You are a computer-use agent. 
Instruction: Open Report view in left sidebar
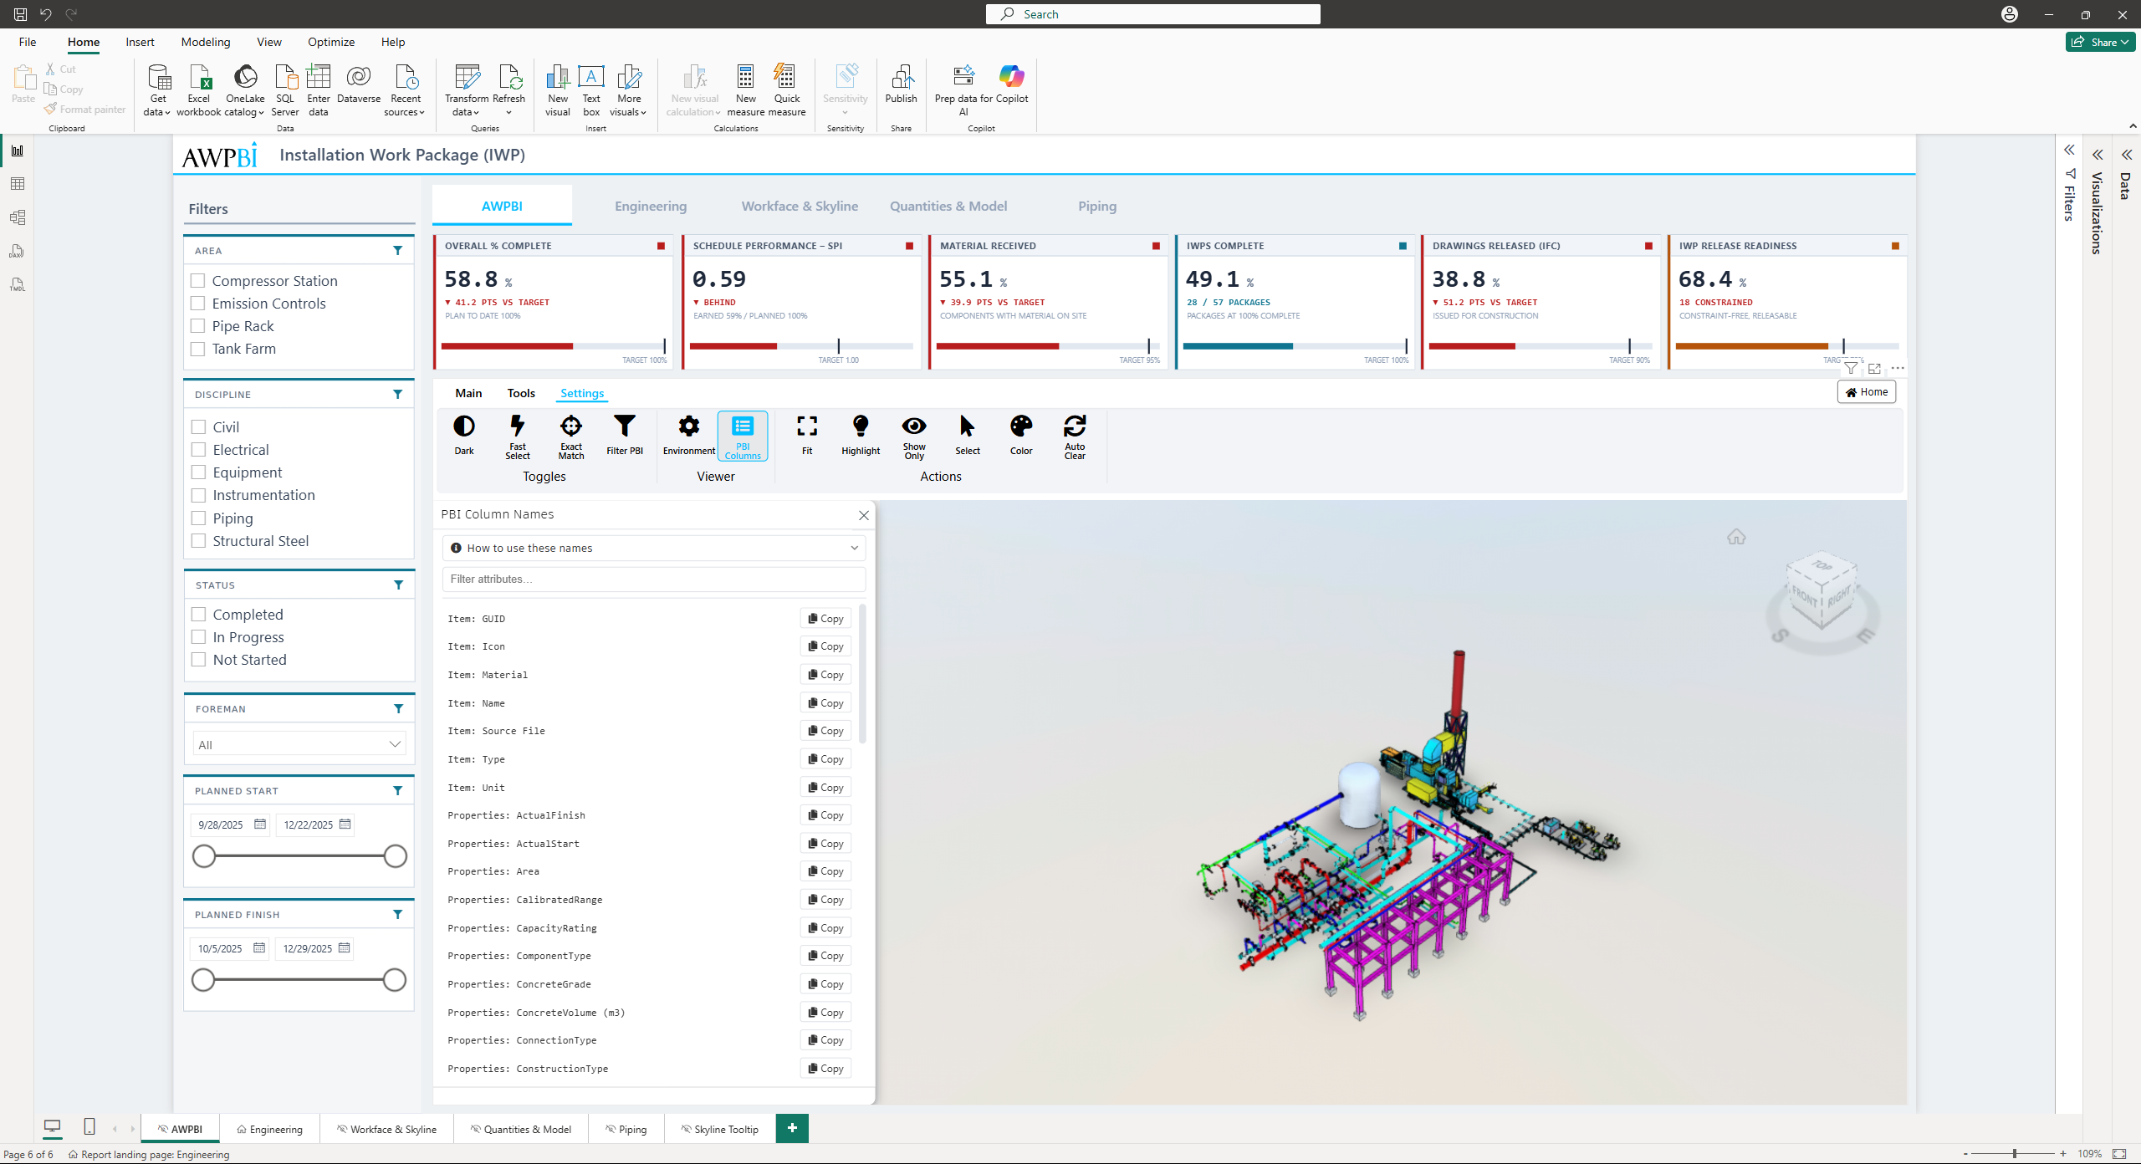click(x=18, y=151)
